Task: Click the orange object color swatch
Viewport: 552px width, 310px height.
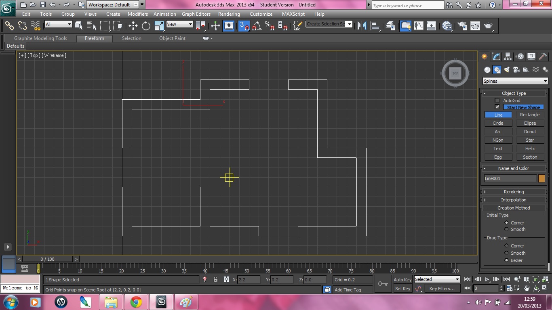Action: coord(541,178)
